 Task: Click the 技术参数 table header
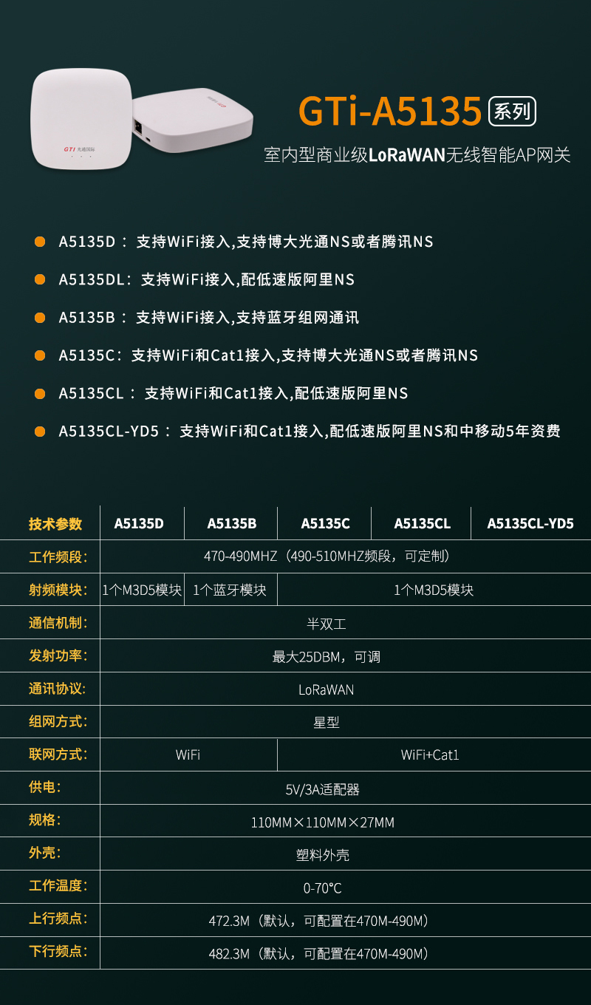tap(55, 524)
